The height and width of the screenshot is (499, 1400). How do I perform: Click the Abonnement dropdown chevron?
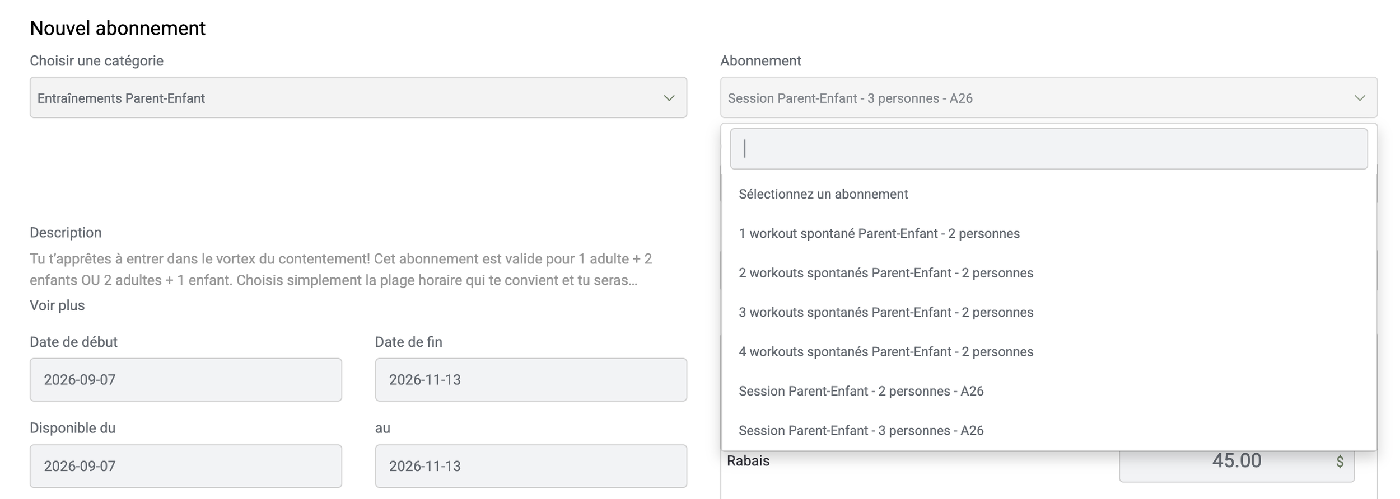pyautogui.click(x=1360, y=98)
